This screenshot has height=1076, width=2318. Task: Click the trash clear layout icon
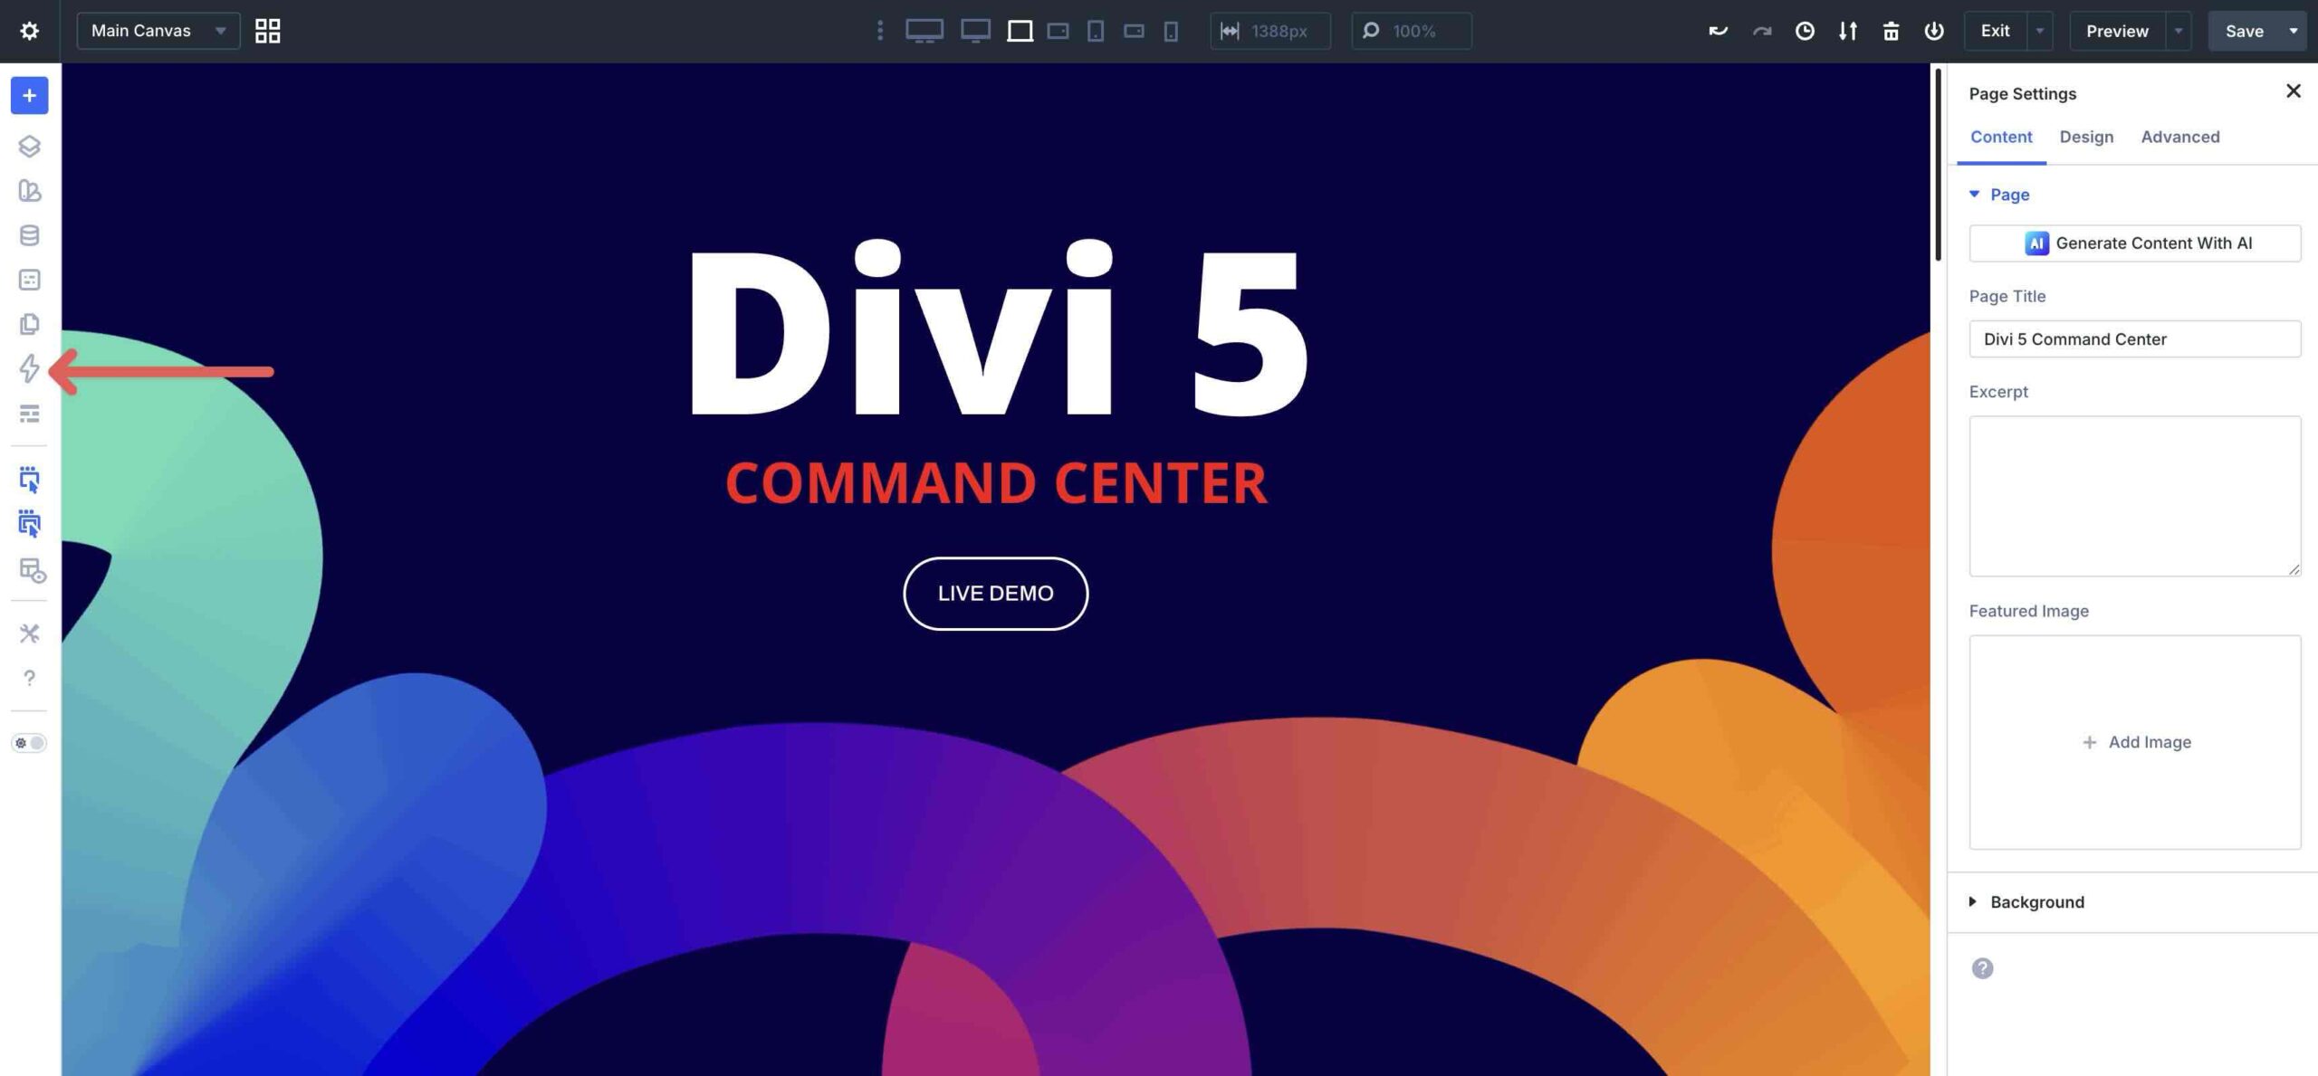tap(1891, 31)
